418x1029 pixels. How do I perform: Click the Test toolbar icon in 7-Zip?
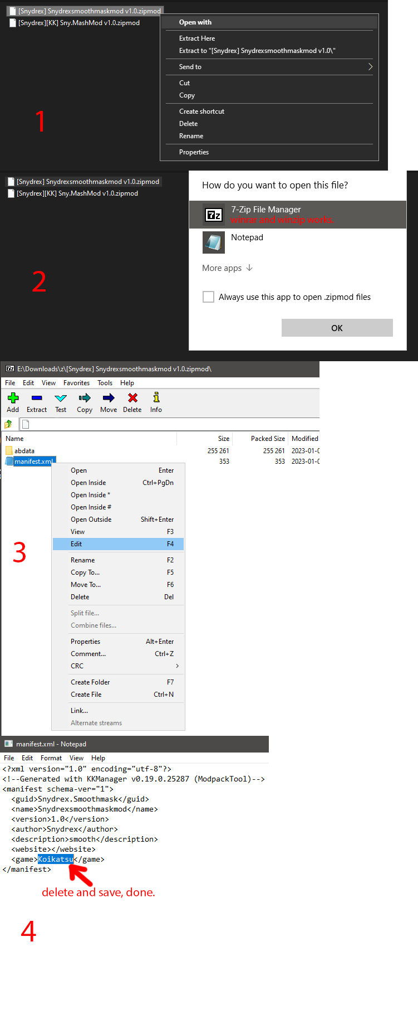coord(61,398)
